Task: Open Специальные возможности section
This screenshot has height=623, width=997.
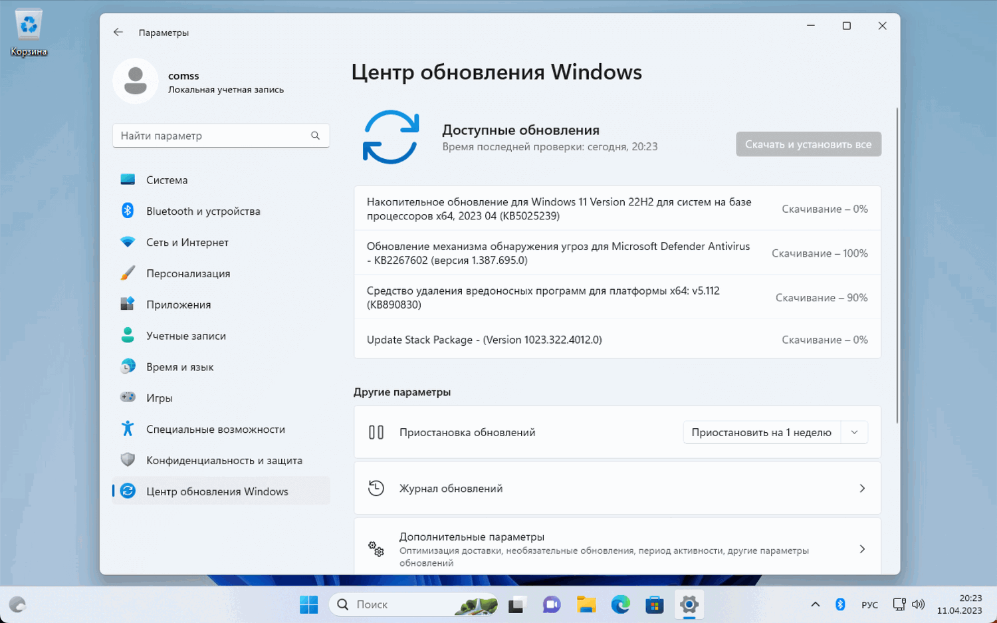Action: click(x=221, y=429)
